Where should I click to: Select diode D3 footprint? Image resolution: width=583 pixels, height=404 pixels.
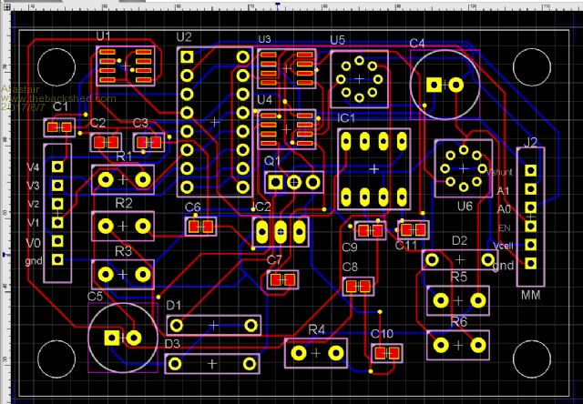click(x=213, y=363)
